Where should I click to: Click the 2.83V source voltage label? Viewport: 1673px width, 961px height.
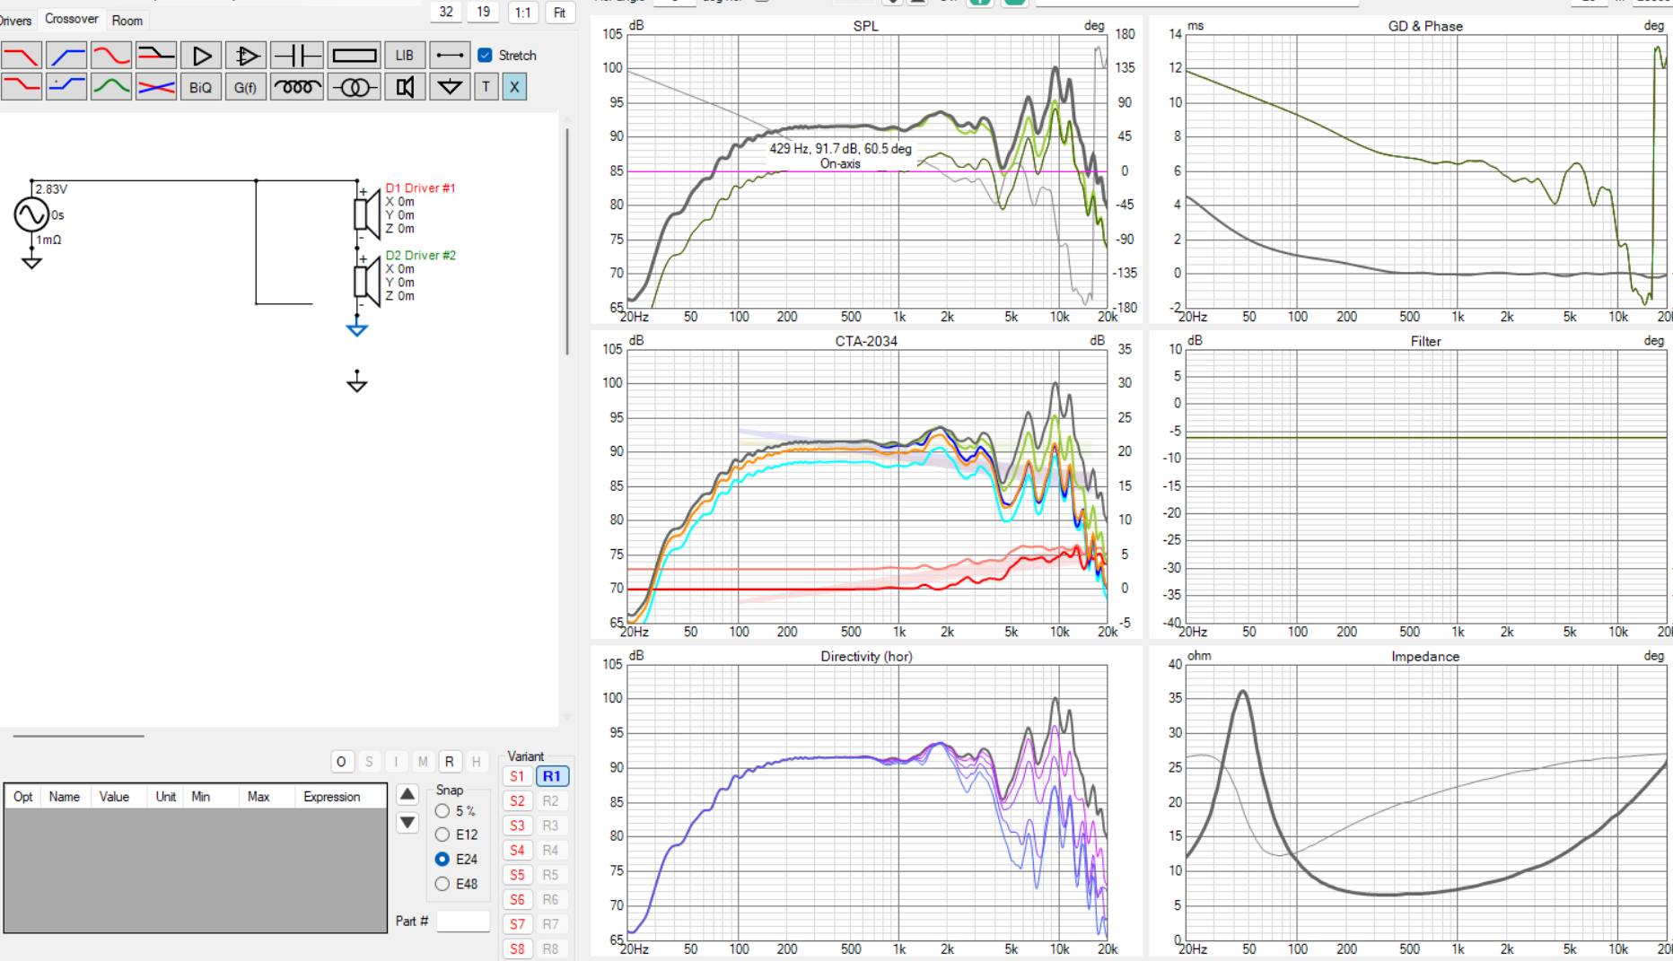[51, 189]
